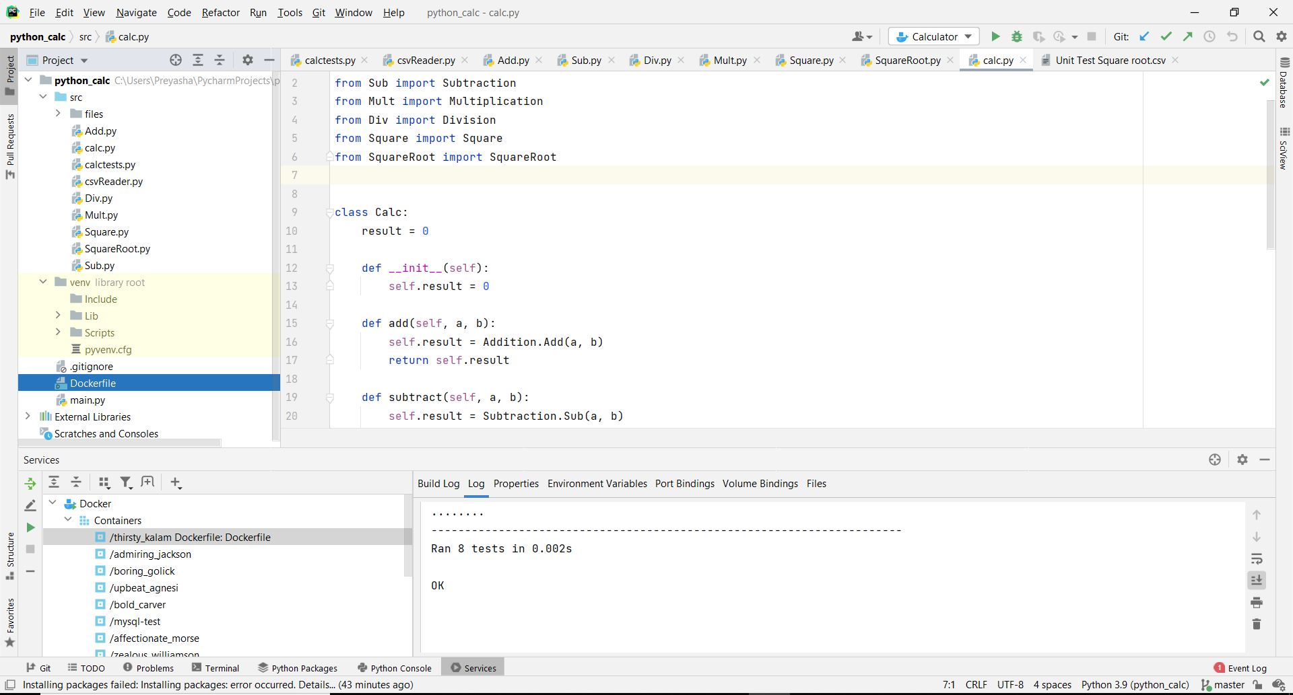Toggle soft-wrap in log panel
This screenshot has width=1293, height=695.
(1257, 558)
